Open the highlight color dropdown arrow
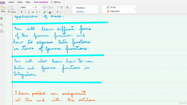Viewport: 187px width, 105px height. (x=47, y=12)
